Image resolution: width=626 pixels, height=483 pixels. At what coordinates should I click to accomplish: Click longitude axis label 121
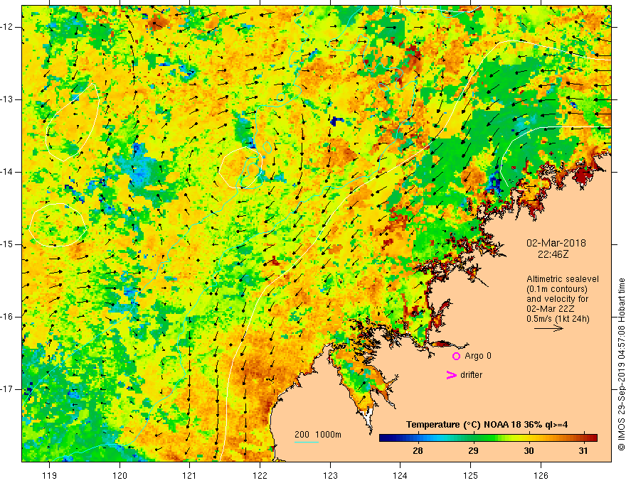(x=190, y=475)
